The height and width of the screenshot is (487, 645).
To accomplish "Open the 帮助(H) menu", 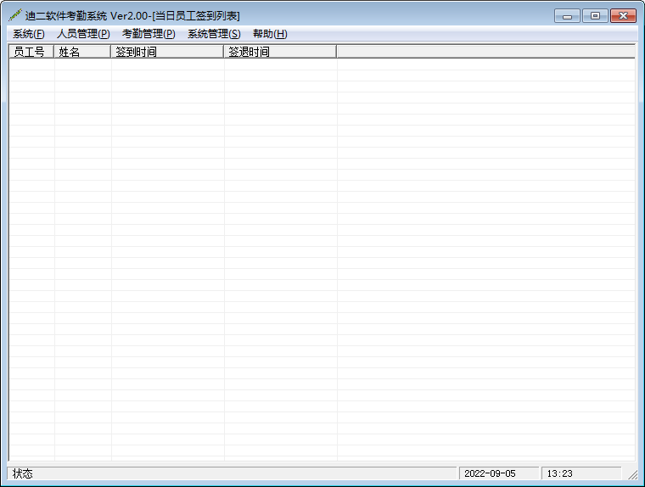I will 270,34.
